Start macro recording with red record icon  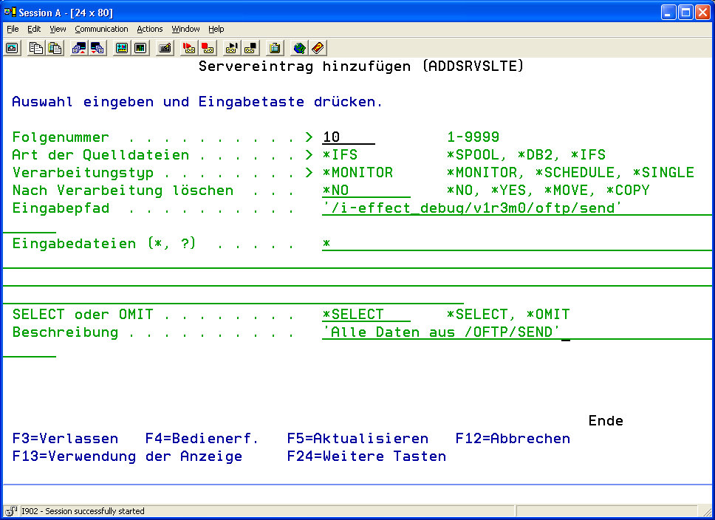(x=189, y=48)
